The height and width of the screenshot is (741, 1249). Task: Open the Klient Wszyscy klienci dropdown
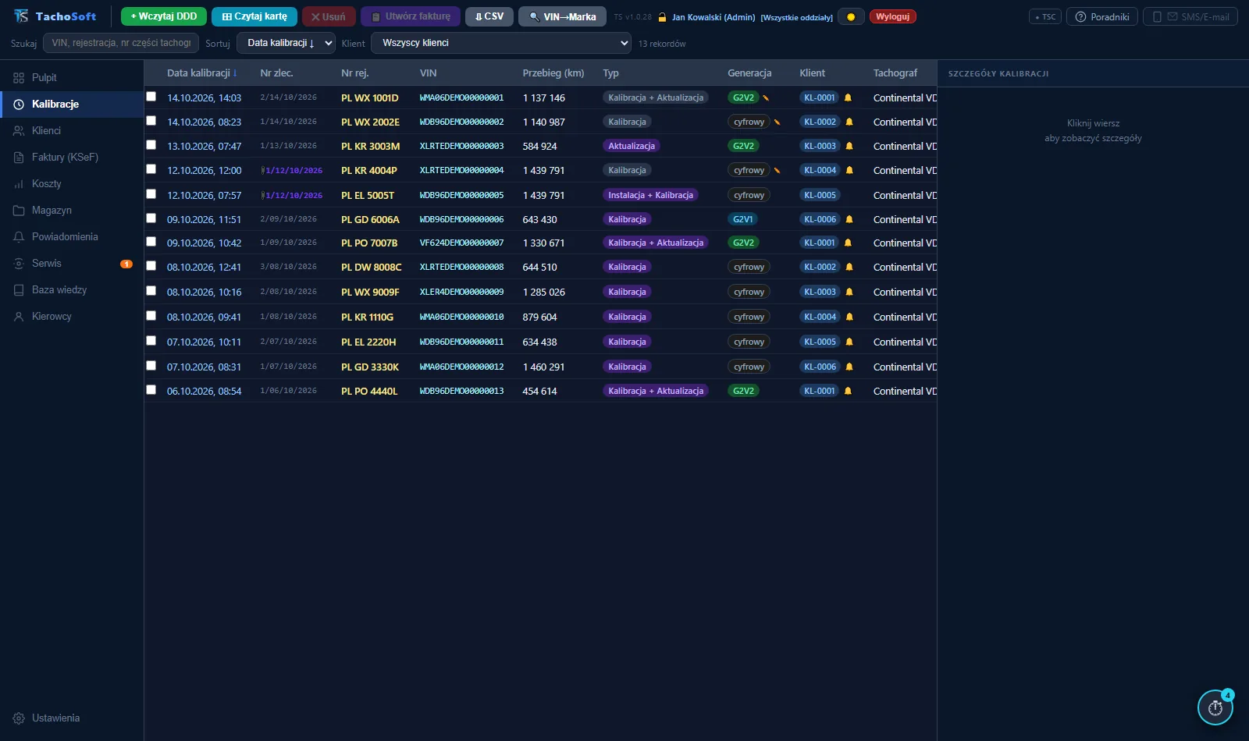pos(501,43)
